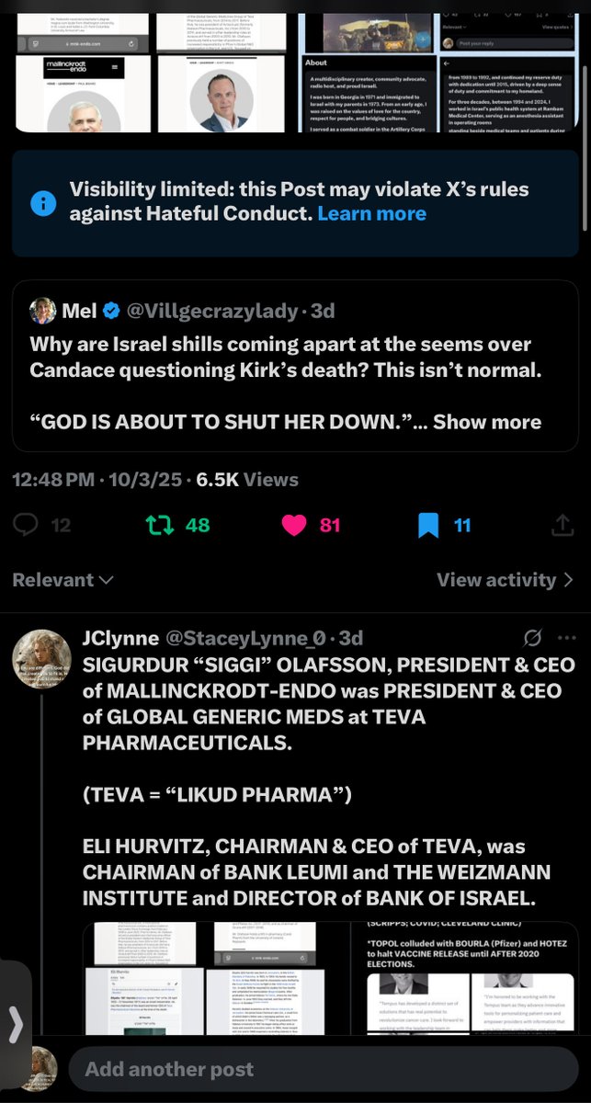Toggle the blue bookmark icon

pyautogui.click(x=427, y=525)
